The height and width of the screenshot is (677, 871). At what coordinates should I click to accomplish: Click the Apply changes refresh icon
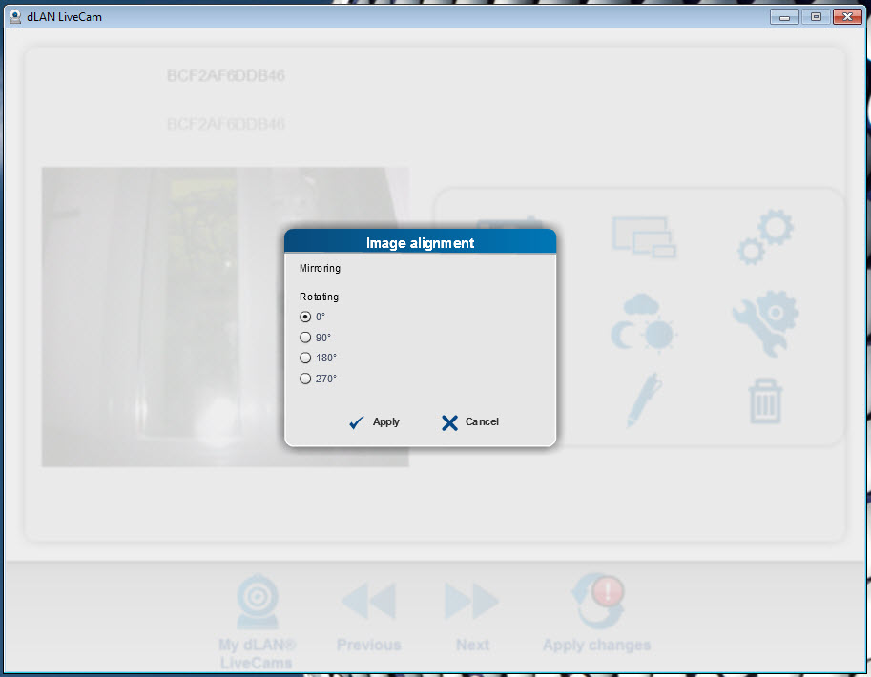[598, 601]
